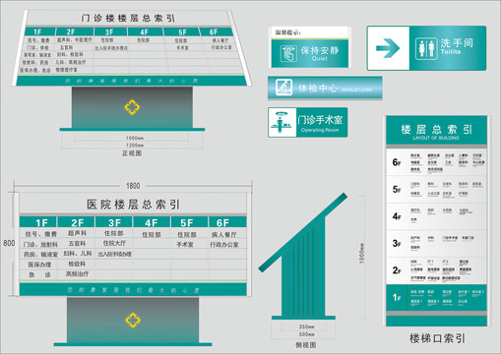This screenshot has width=501, height=354.
Task: Click the 医院楼层总索引 title
Action: tap(133, 205)
